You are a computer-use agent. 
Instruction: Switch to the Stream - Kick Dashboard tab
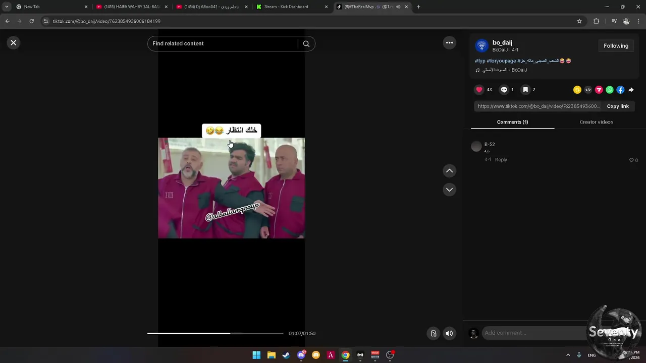(x=292, y=7)
